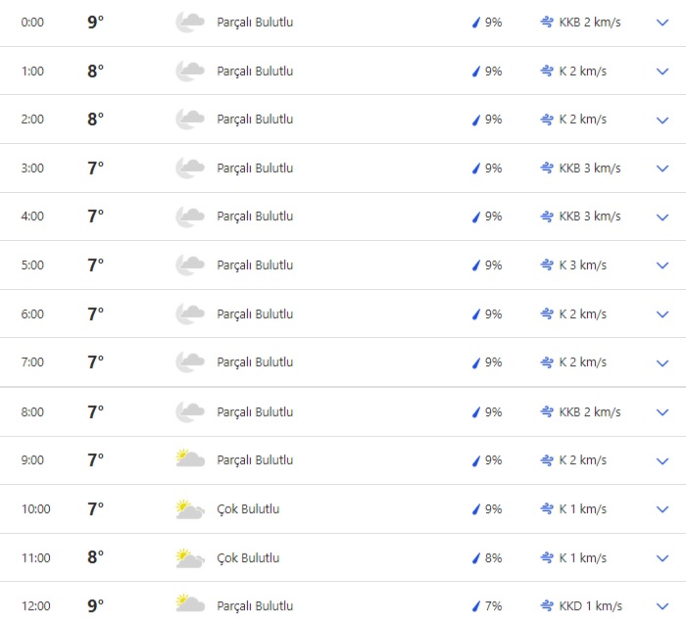Click 'Parçalı Bulutlu' text in 8:00 row
Viewport: 686px width, 625px height.
[x=255, y=412]
